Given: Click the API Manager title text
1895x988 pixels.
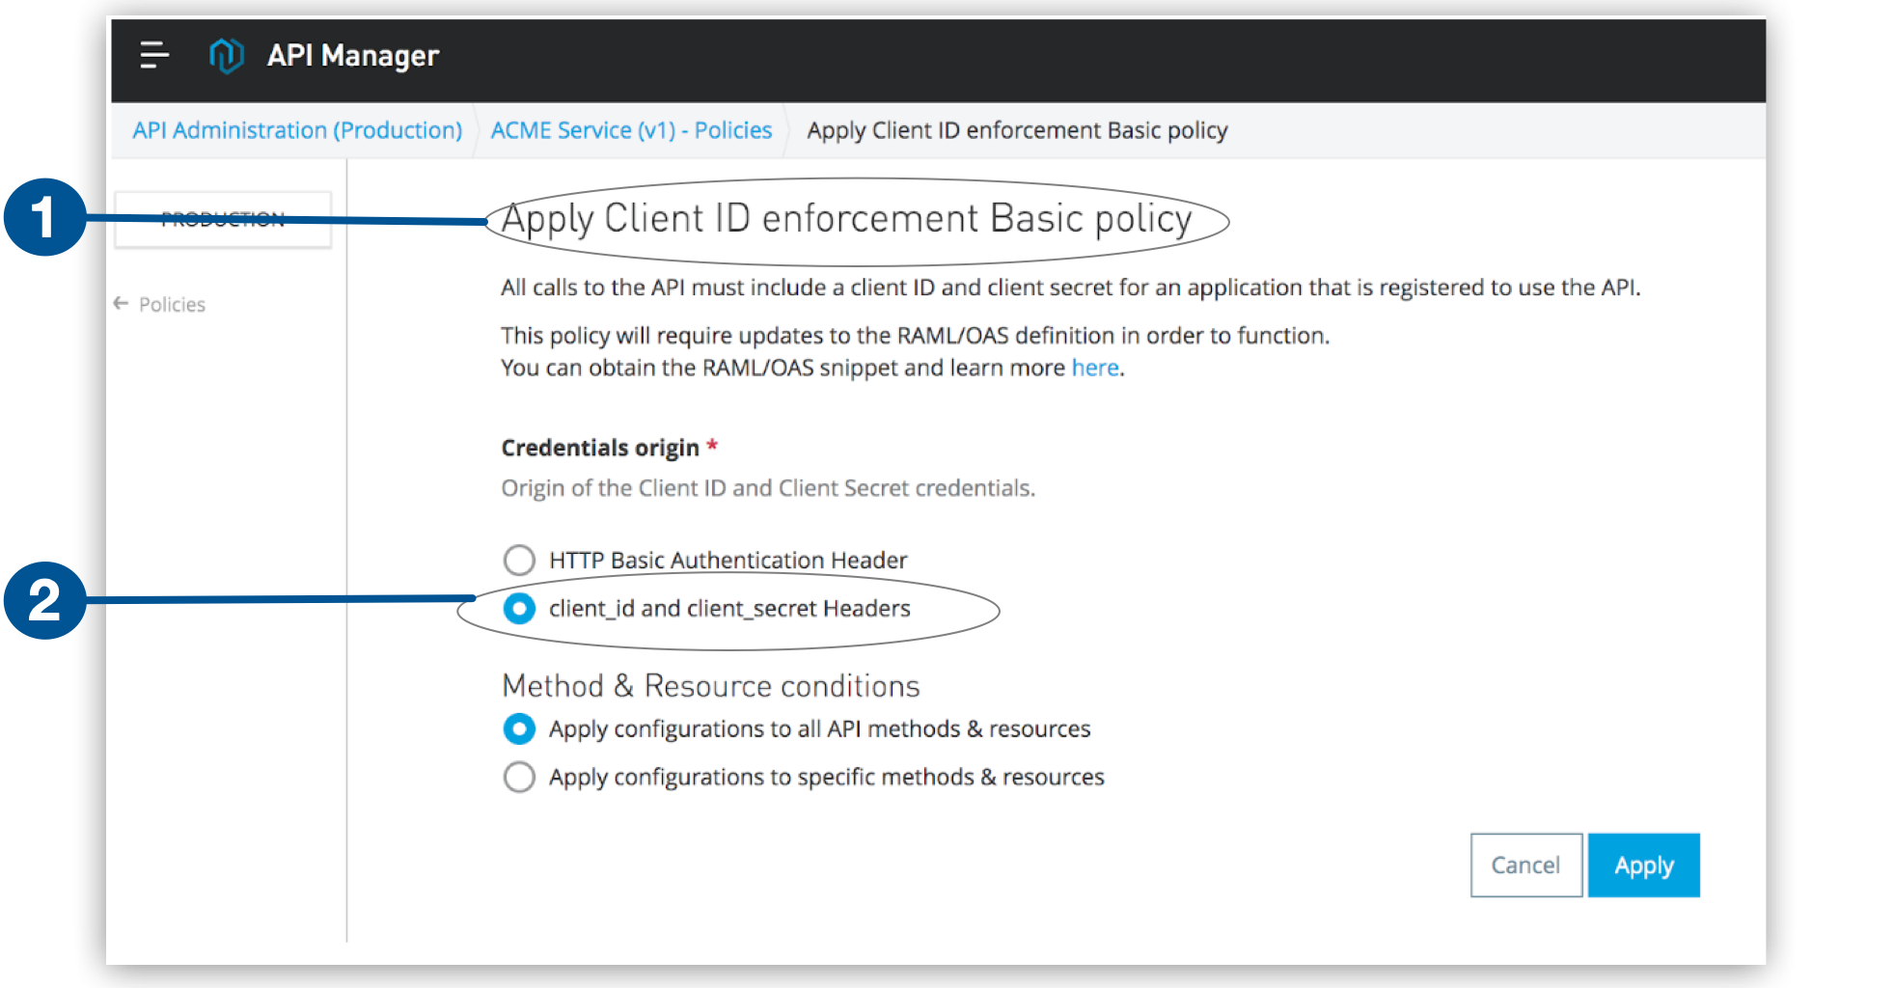Looking at the screenshot, I should pyautogui.click(x=353, y=55).
